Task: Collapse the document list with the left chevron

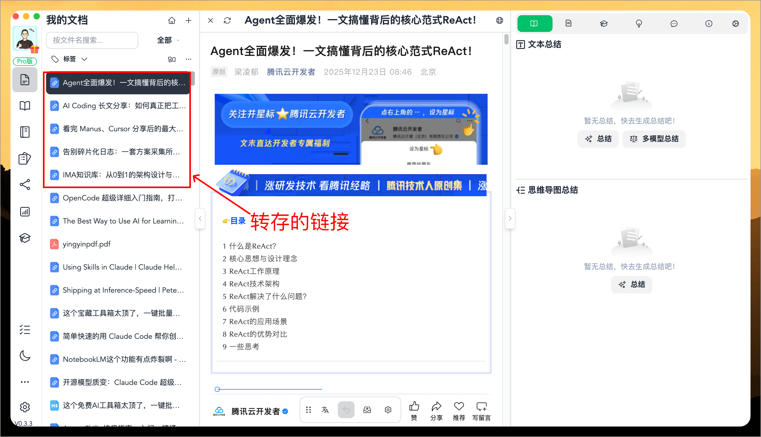Action: pyautogui.click(x=200, y=218)
